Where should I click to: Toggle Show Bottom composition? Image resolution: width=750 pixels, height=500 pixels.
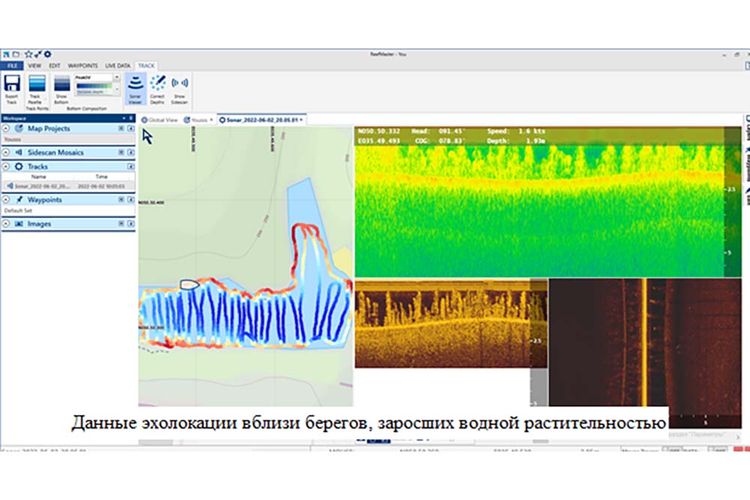pyautogui.click(x=61, y=84)
